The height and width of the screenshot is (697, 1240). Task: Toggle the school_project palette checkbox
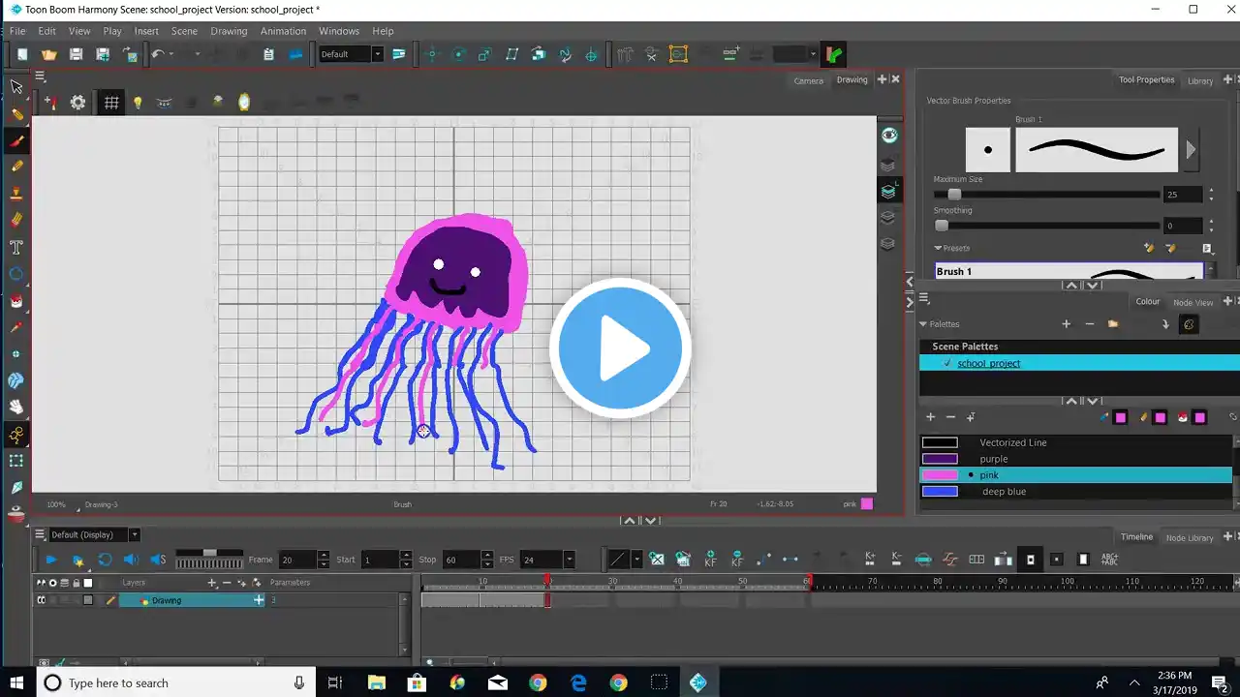[x=946, y=363]
